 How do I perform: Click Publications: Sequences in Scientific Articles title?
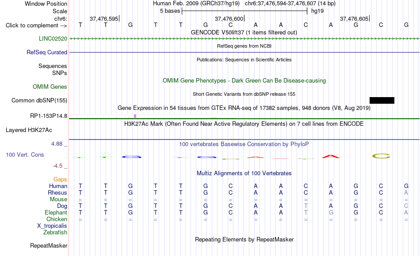pos(244,60)
